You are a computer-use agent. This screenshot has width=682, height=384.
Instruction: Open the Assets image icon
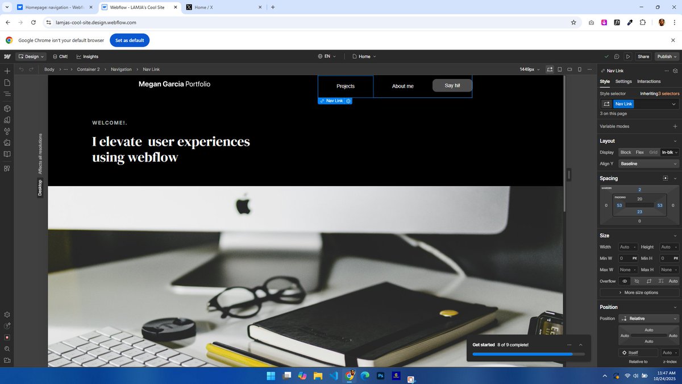tap(7, 142)
